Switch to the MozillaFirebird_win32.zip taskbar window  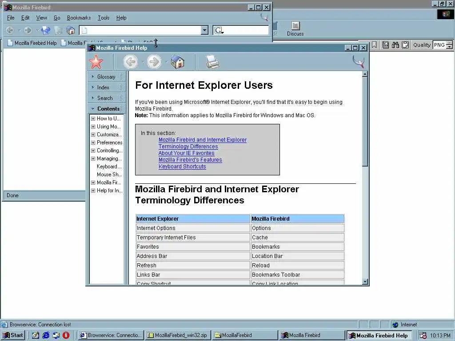click(178, 335)
